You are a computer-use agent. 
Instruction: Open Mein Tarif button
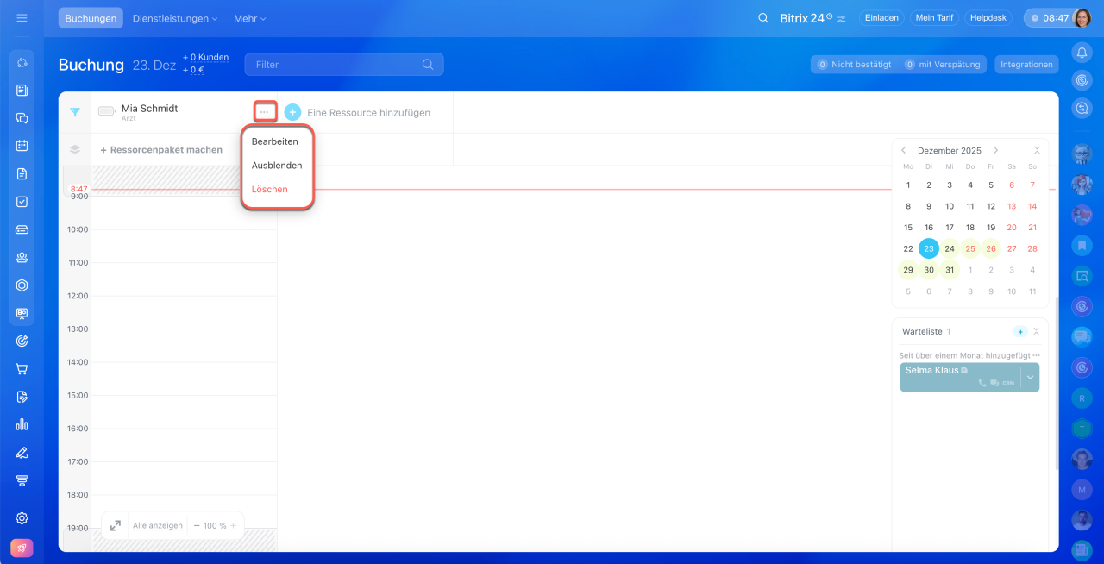coord(934,18)
